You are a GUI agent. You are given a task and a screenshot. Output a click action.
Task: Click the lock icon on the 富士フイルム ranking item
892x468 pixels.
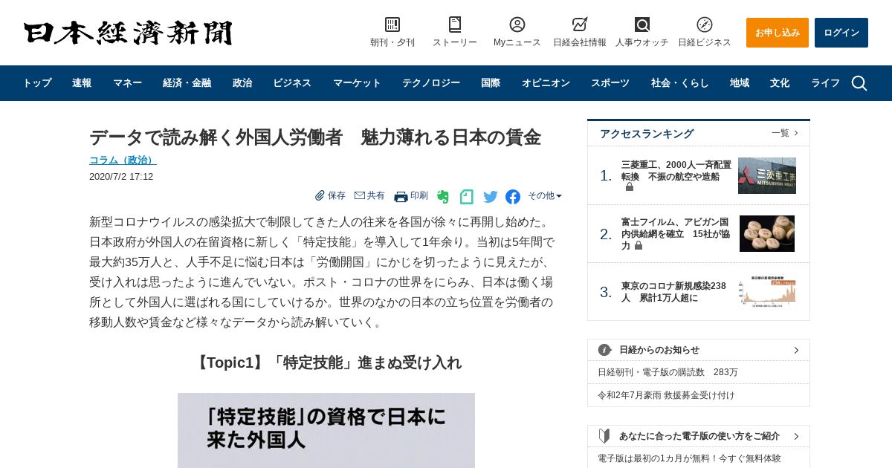[638, 245]
